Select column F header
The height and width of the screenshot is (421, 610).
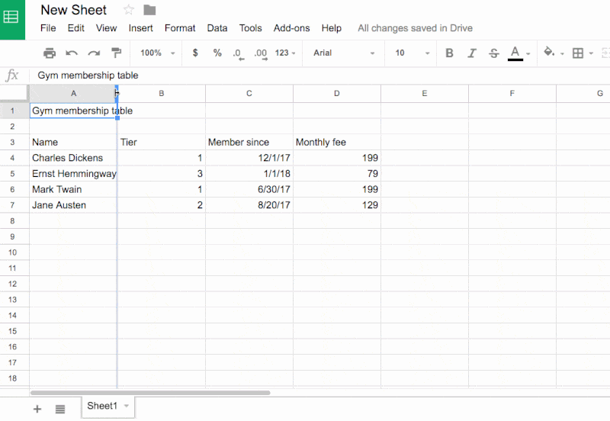tap(512, 93)
